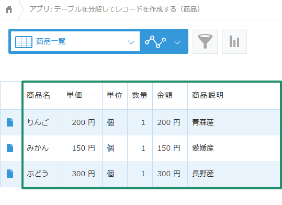
Task: Click the 個 unit cell in みかん row
Action: (115, 148)
